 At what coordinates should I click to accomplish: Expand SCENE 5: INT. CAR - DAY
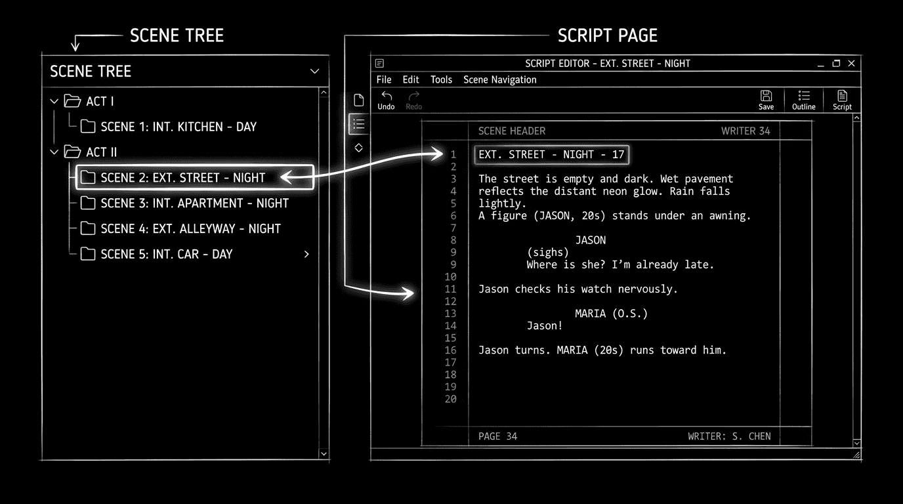306,254
